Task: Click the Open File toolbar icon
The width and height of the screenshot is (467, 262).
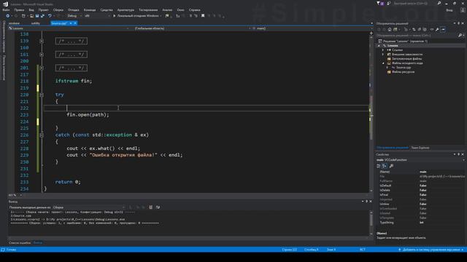Action: pos(31,16)
